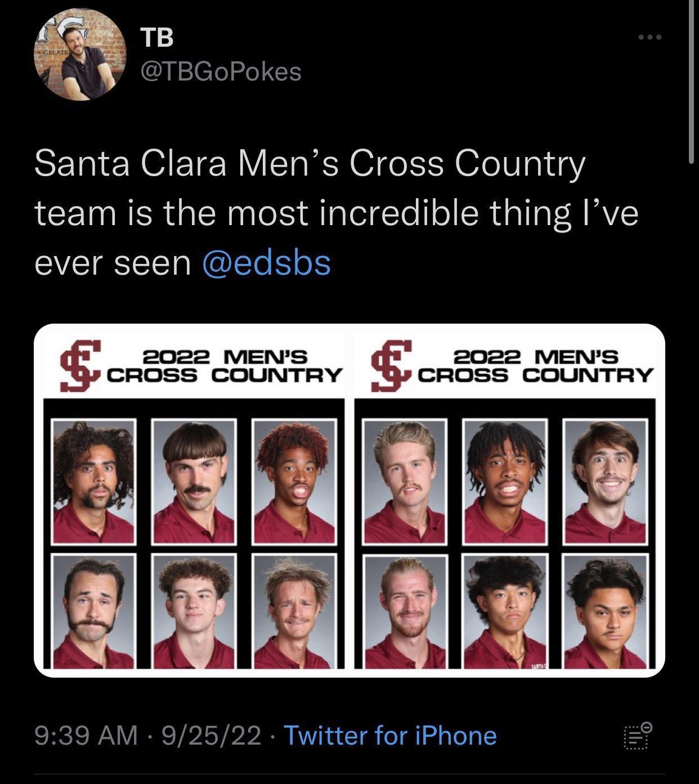Click the @edsbs mention link
Image resolution: width=699 pixels, height=784 pixels.
(x=266, y=263)
